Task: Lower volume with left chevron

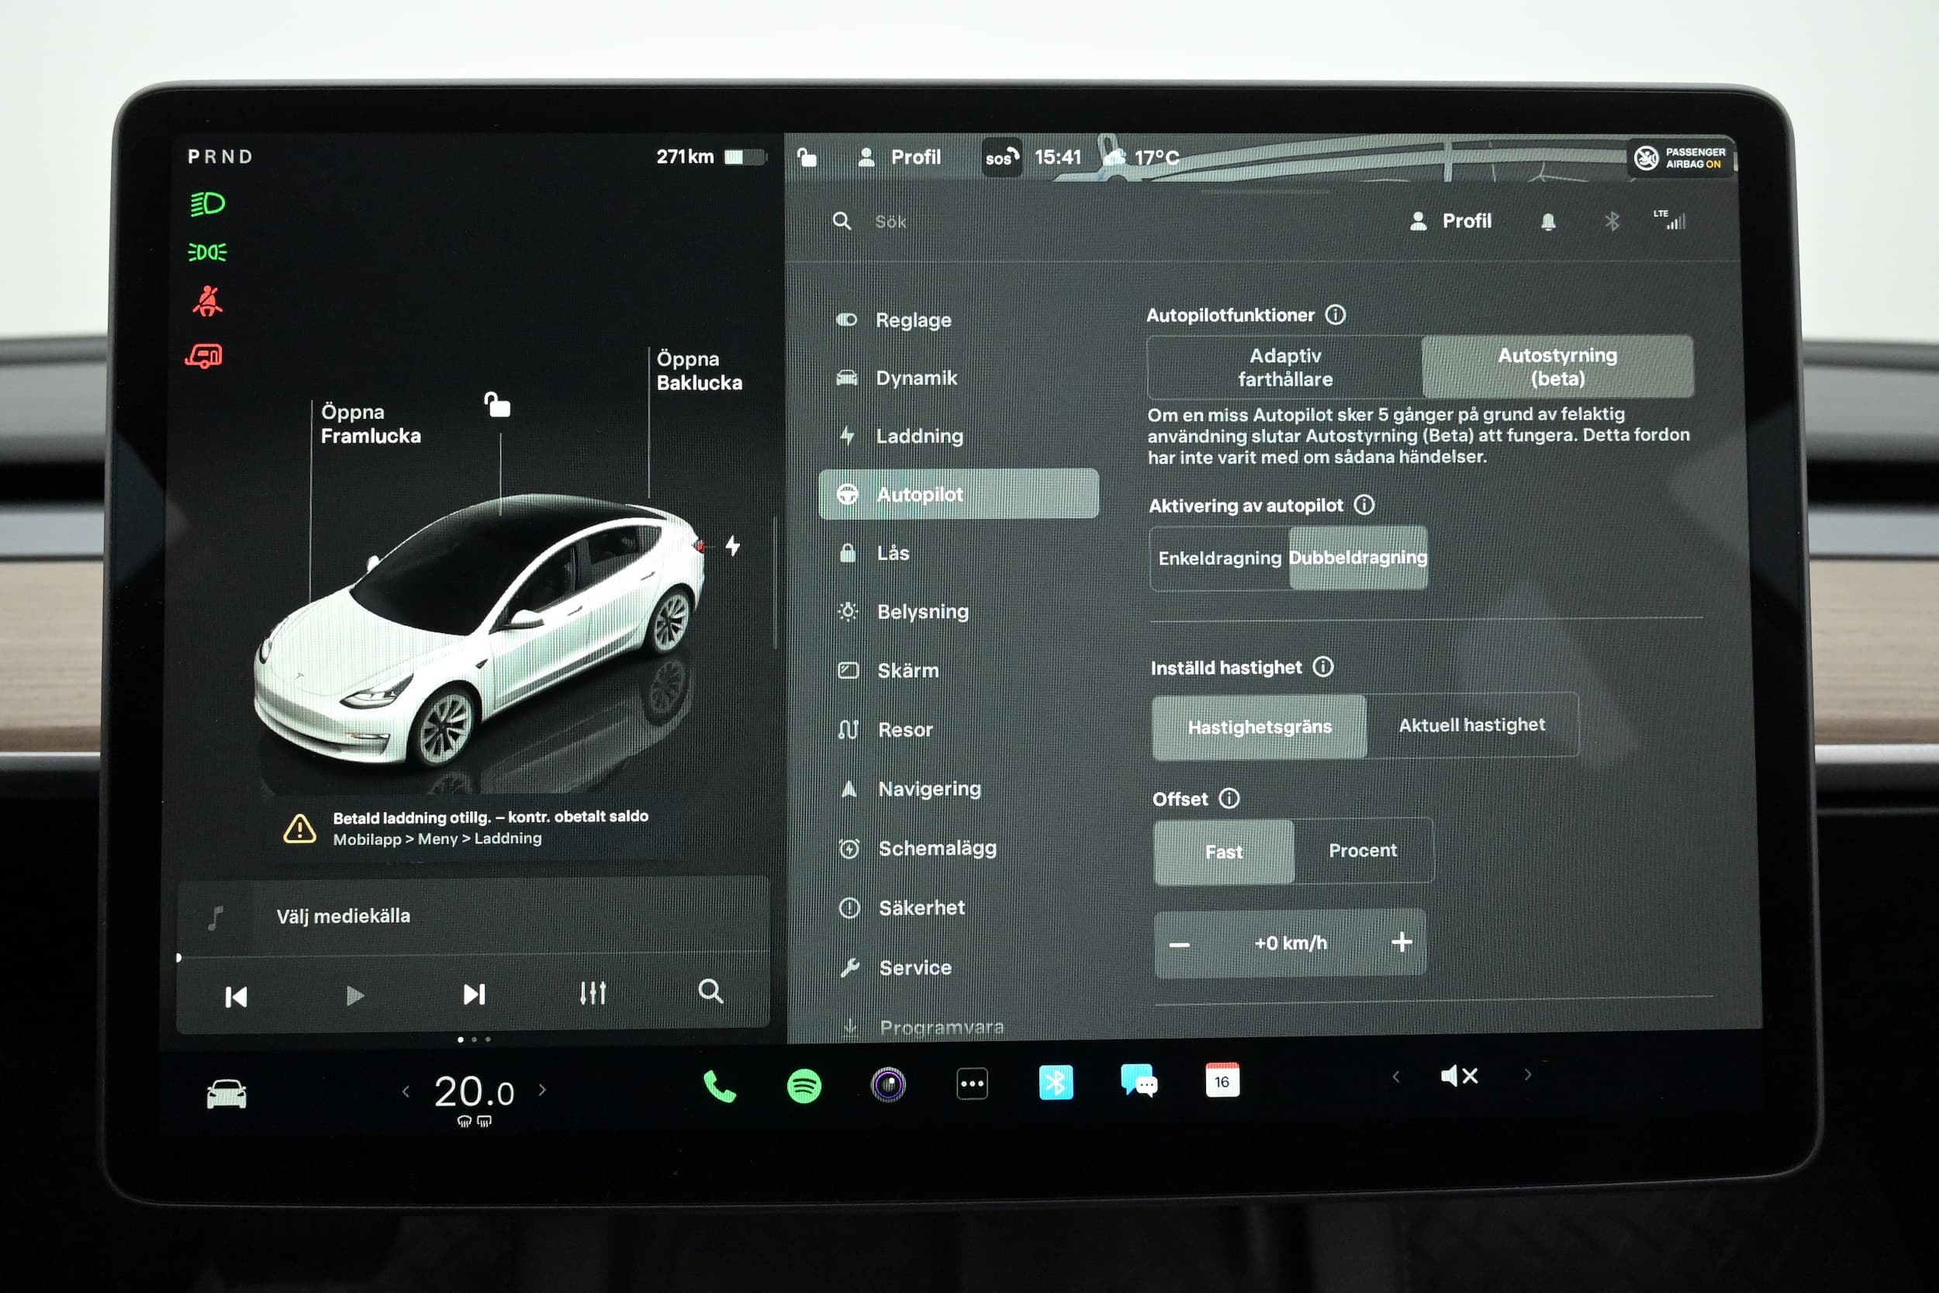Action: pyautogui.click(x=1396, y=1076)
